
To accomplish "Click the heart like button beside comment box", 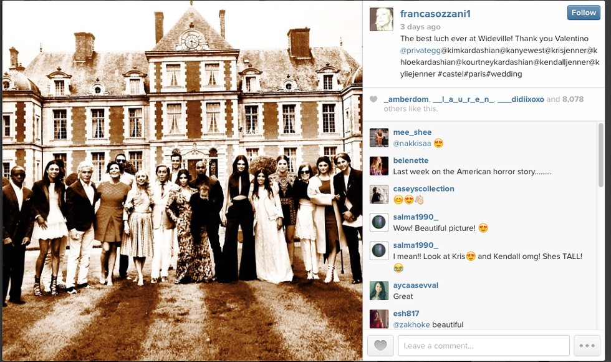I will [380, 345].
